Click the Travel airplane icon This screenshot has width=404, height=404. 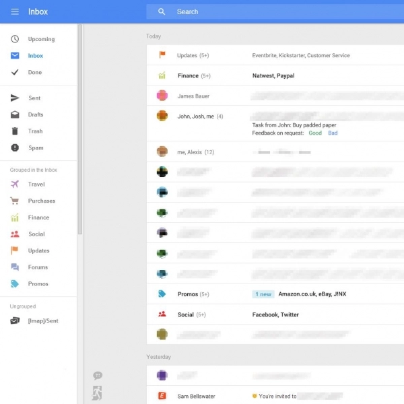tap(15, 184)
